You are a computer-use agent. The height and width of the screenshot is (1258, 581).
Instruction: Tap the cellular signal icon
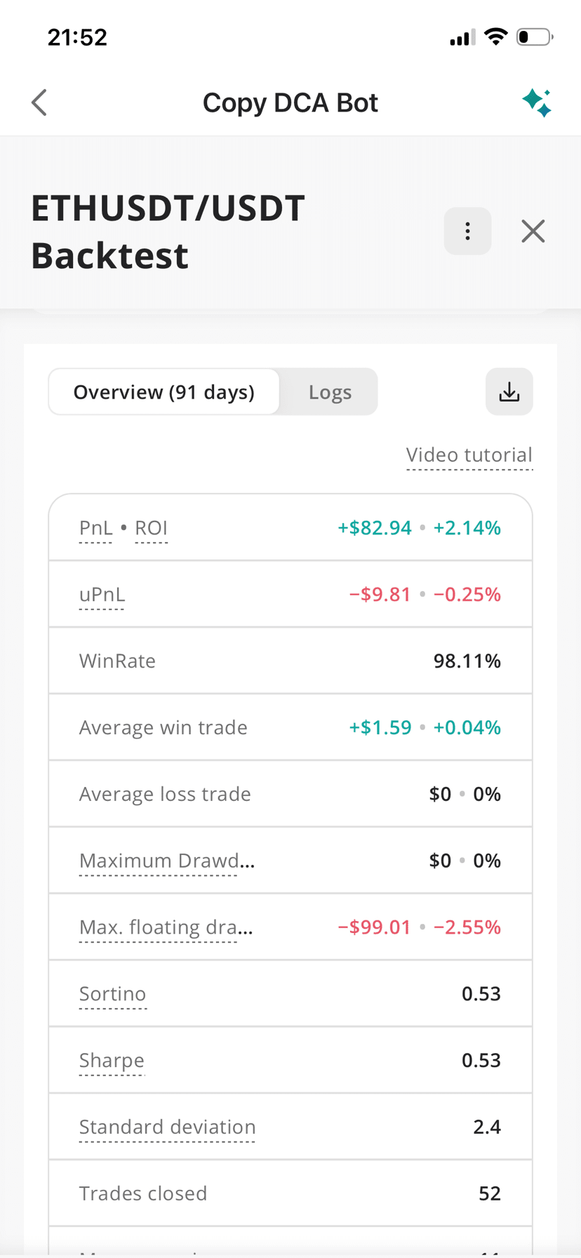click(x=462, y=37)
